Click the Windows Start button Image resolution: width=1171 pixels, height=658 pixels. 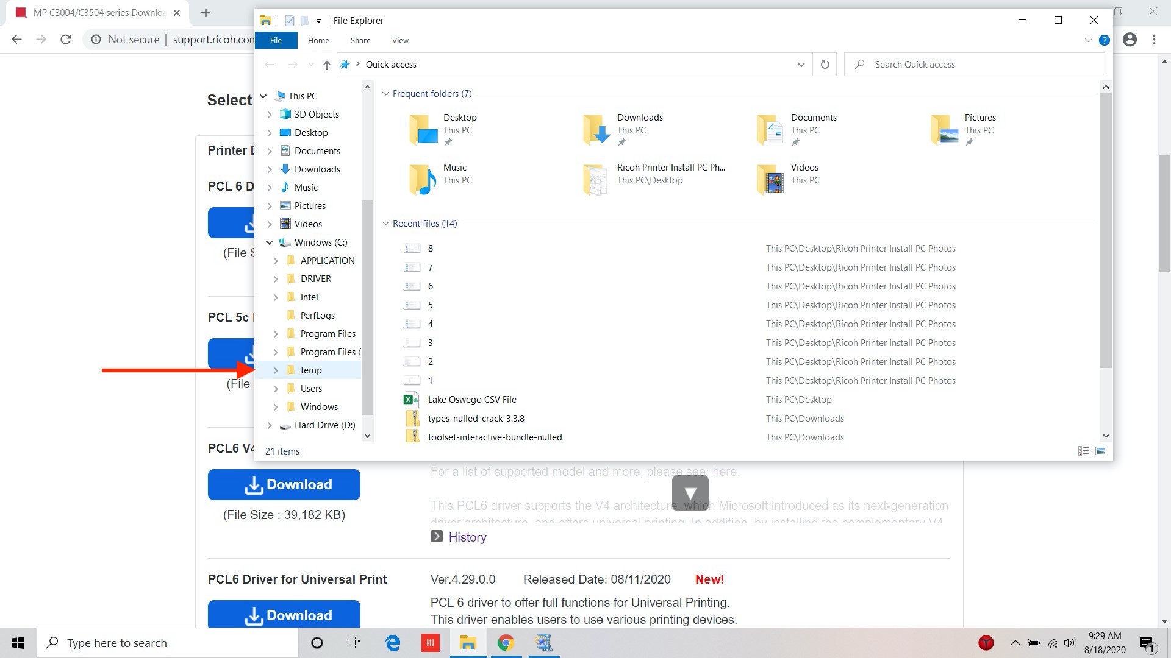point(18,643)
